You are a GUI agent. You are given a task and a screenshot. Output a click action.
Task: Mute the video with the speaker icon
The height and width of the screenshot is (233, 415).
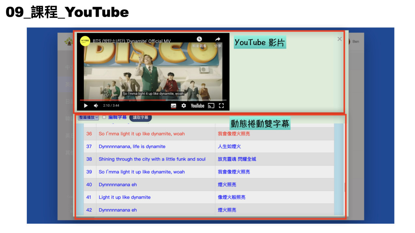coord(96,106)
